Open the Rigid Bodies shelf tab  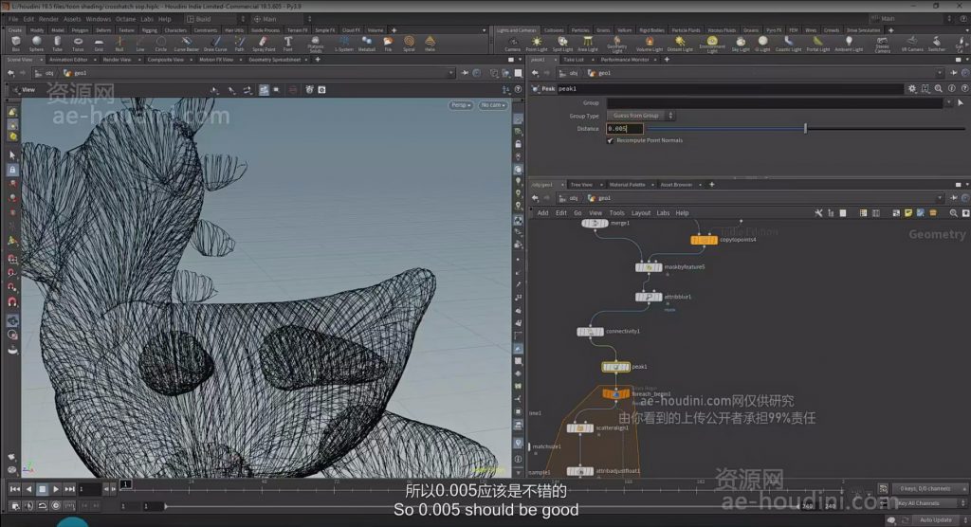pos(651,30)
